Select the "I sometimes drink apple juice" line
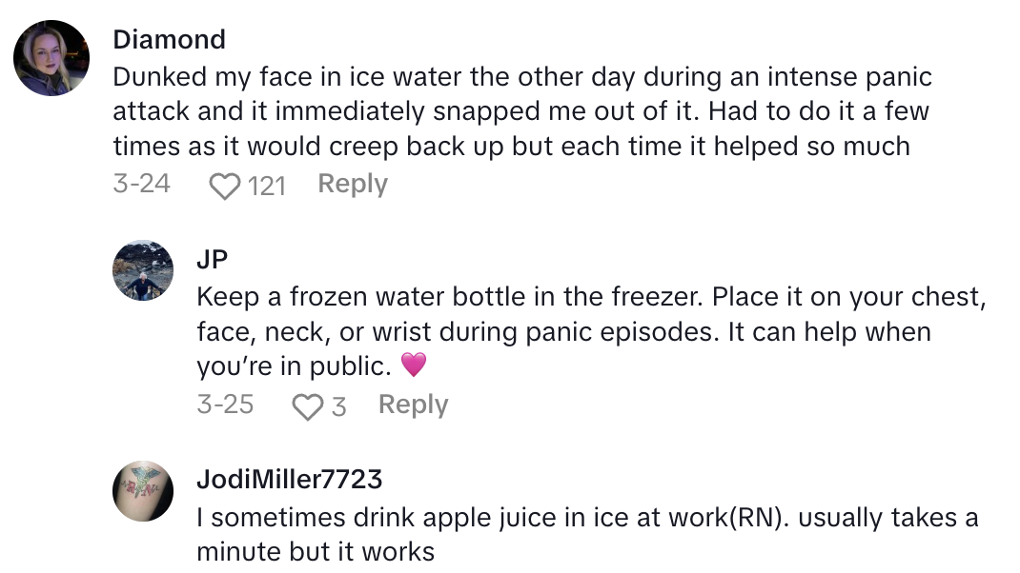Image resolution: width=1020 pixels, height=573 pixels. [587, 517]
